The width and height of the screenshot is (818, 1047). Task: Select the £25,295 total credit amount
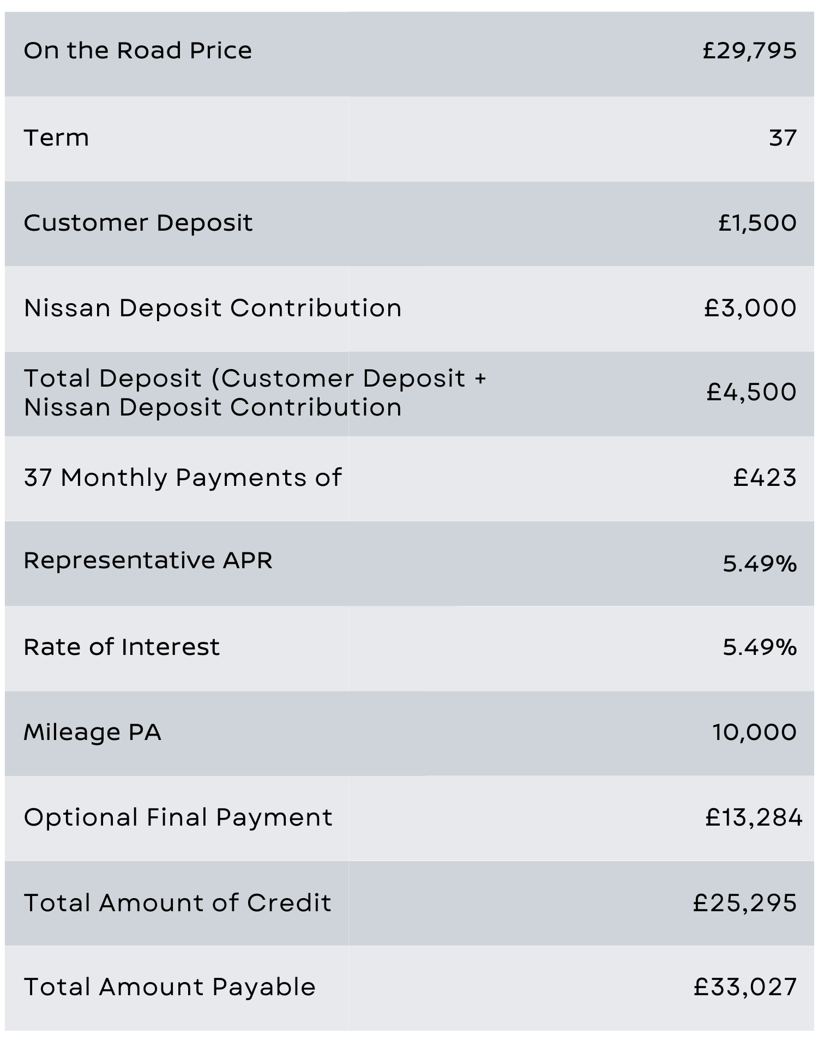[745, 903]
